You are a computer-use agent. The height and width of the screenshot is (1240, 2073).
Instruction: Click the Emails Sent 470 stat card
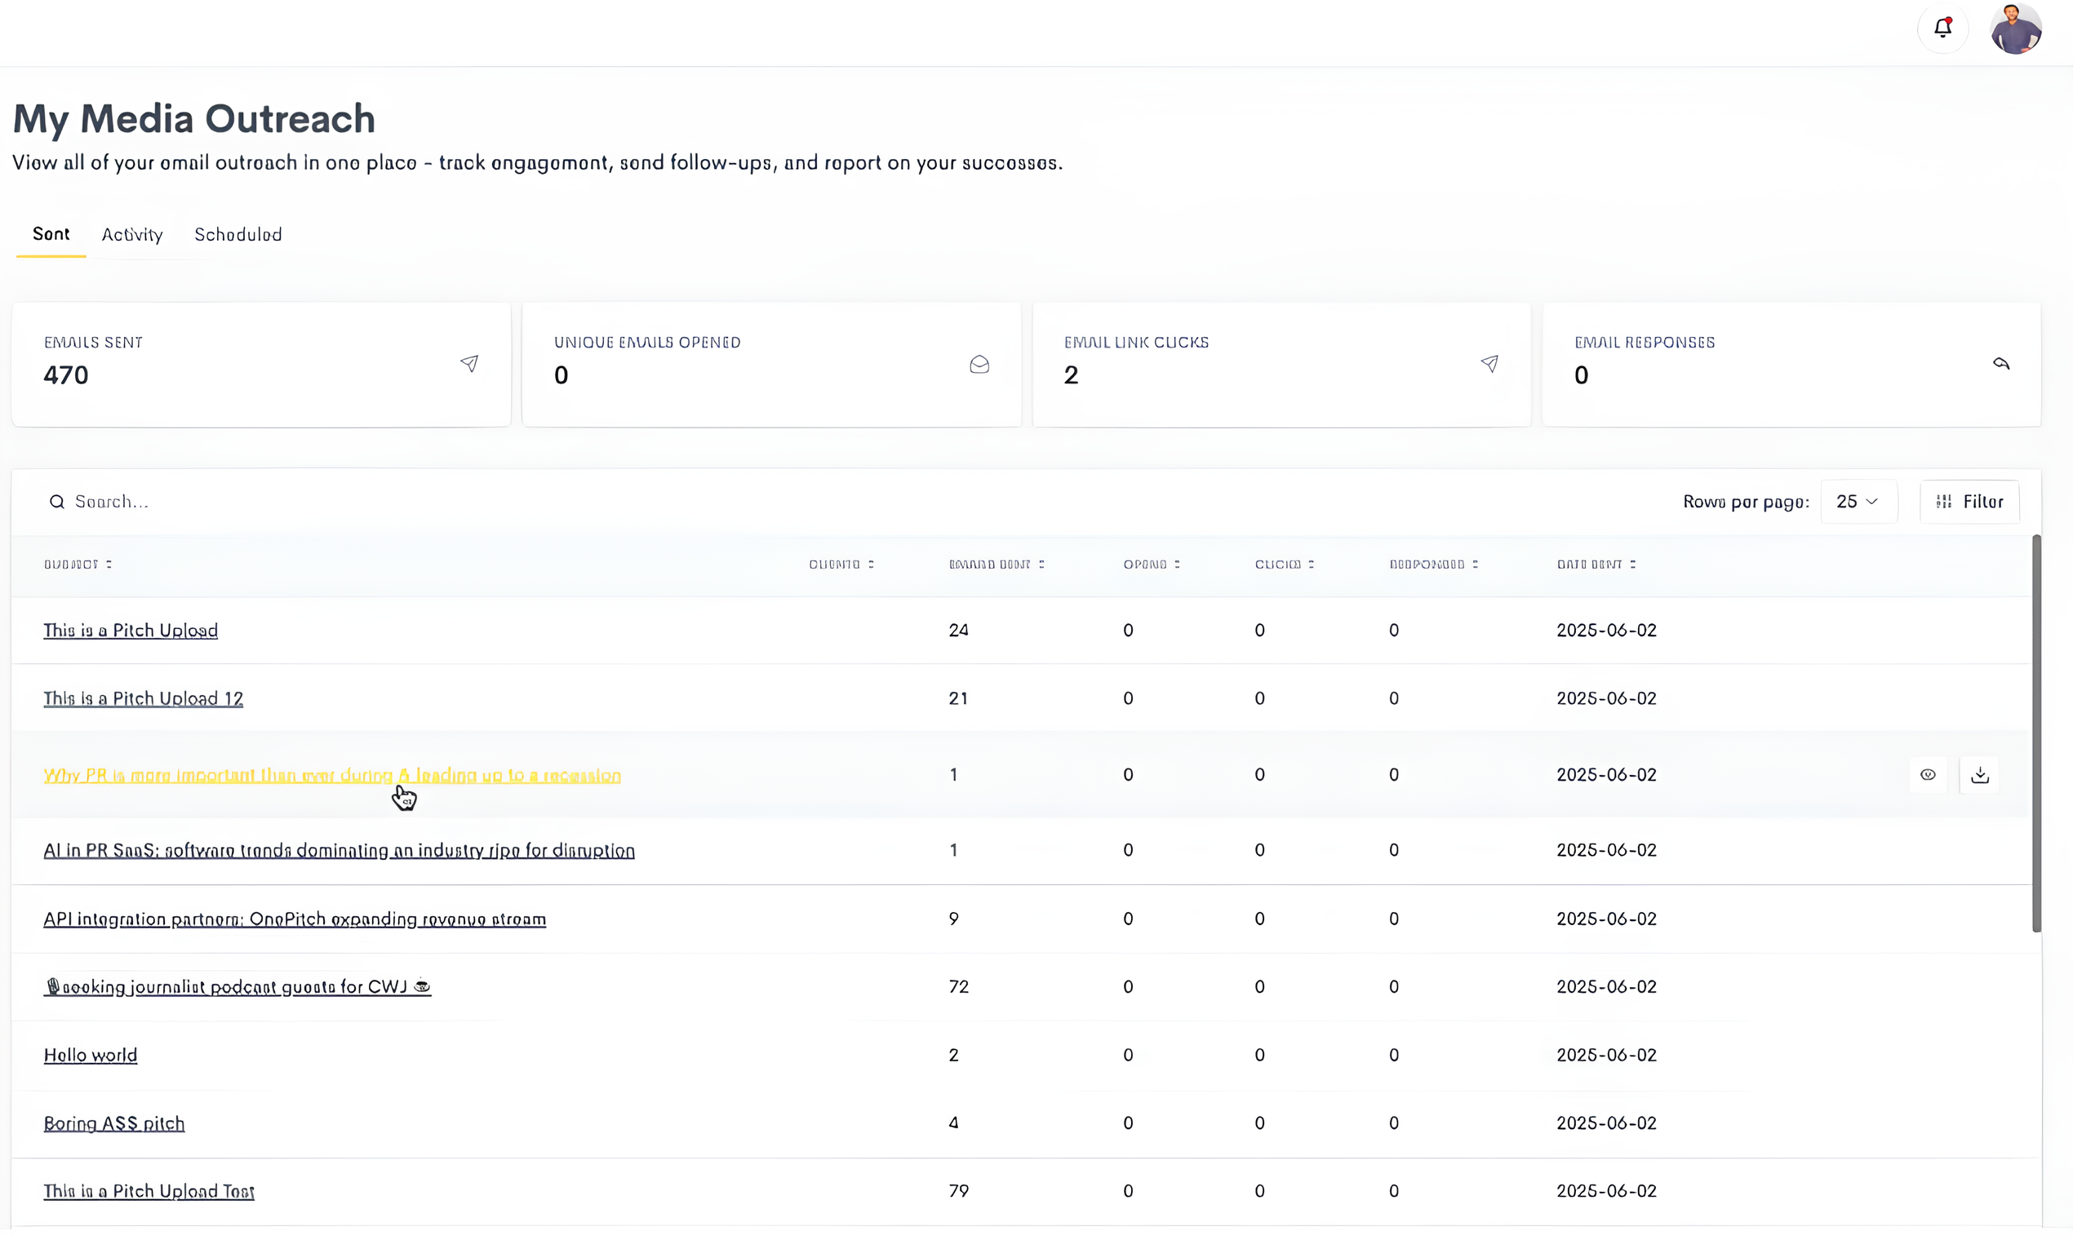coord(261,365)
